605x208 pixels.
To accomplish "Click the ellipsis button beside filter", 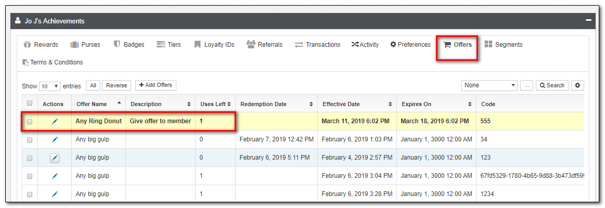I will [526, 85].
